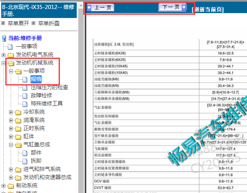
Task: Open top-level 一般事项 page
Action: pyautogui.click(x=27, y=46)
